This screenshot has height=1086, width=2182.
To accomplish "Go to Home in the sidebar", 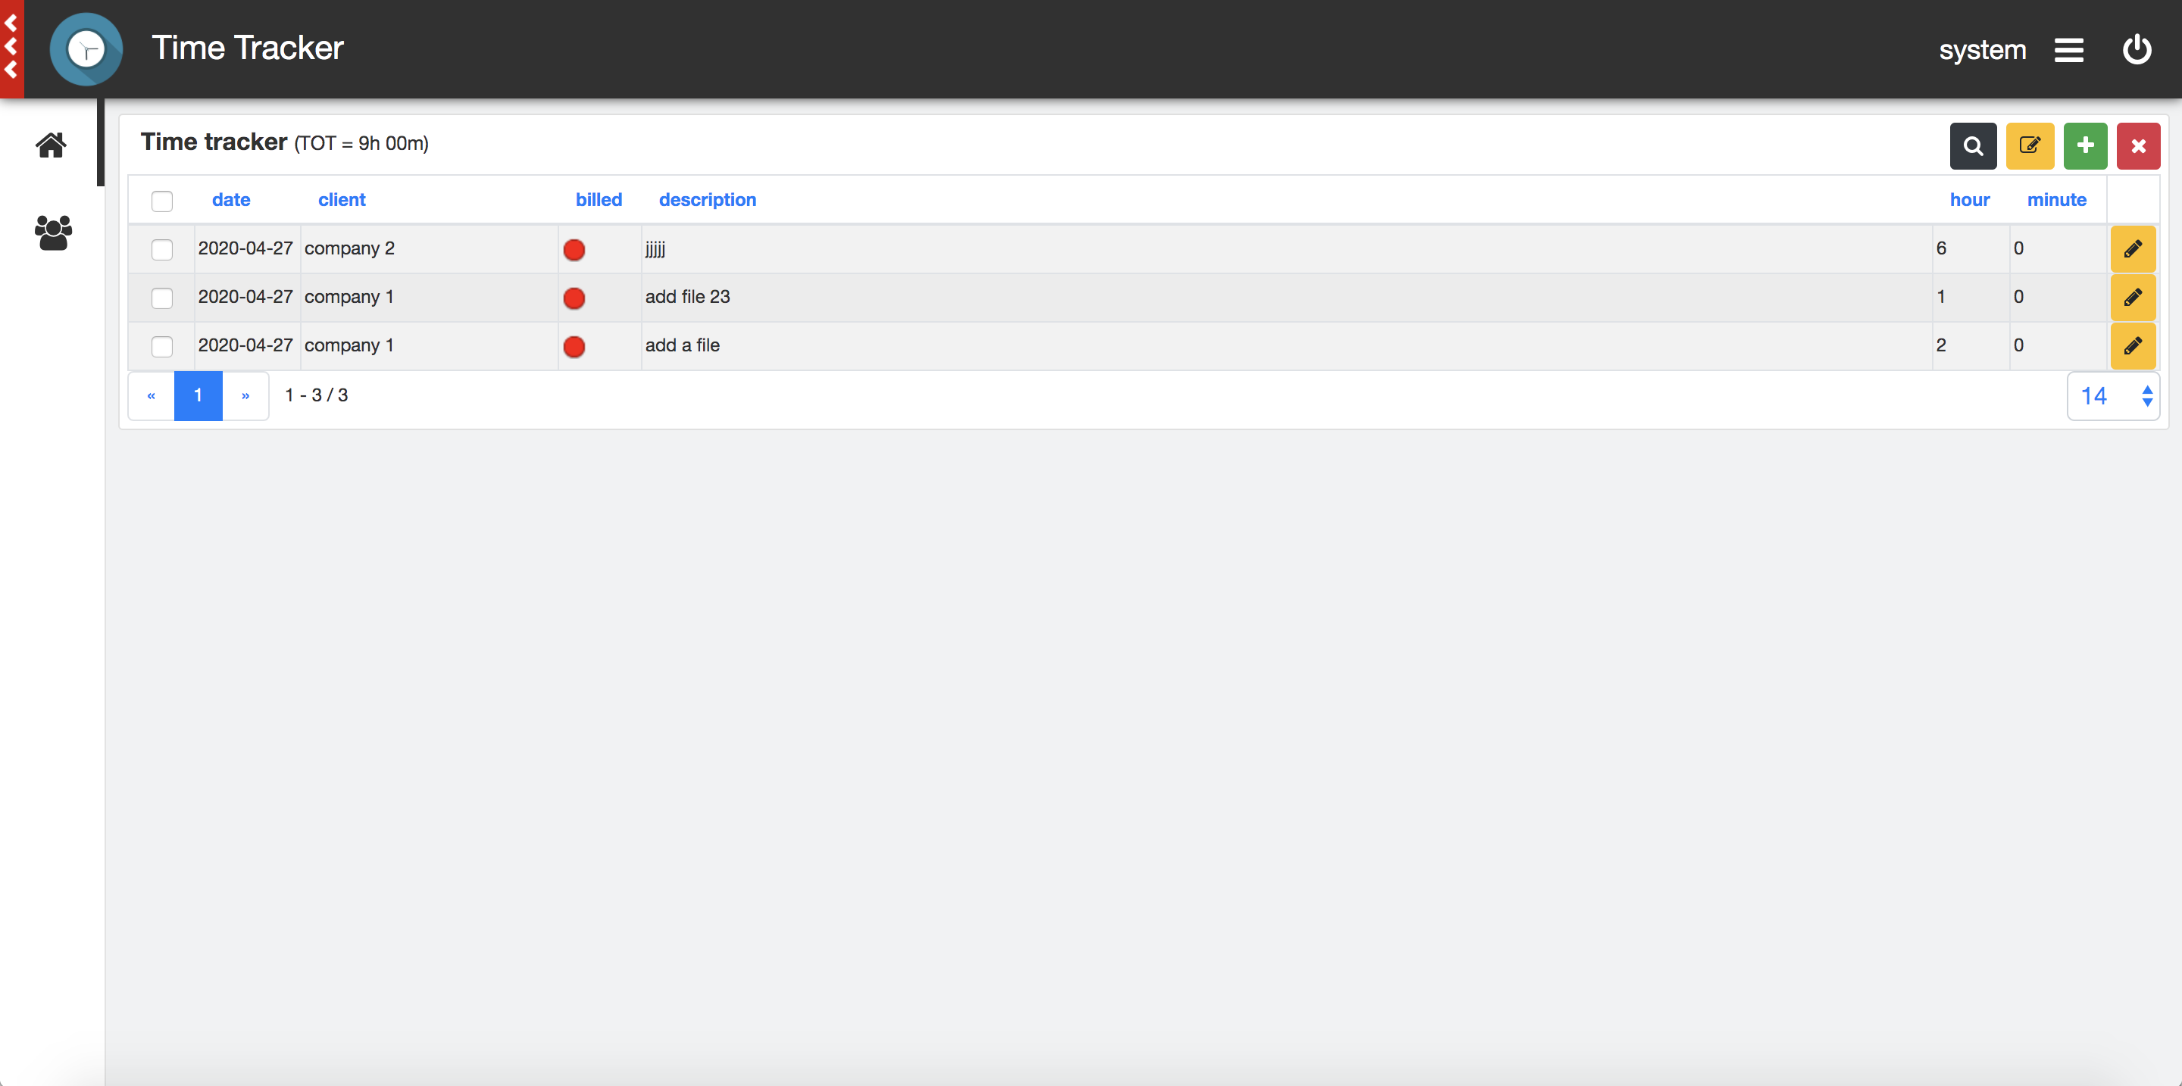I will pyautogui.click(x=51, y=145).
